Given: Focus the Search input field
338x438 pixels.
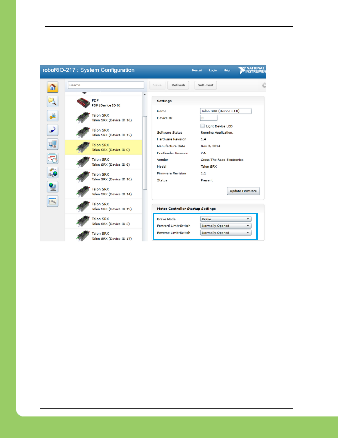Looking at the screenshot, I should (x=106, y=85).
